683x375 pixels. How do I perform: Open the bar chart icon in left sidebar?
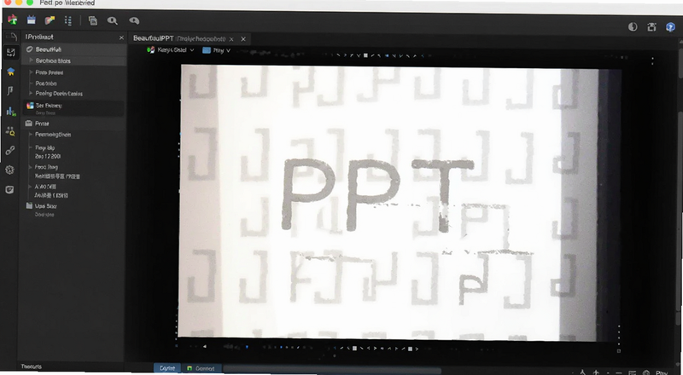(11, 111)
